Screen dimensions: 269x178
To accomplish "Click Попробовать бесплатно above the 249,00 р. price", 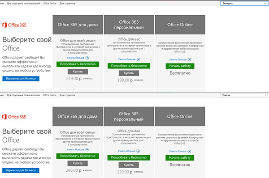I will [78, 64].
